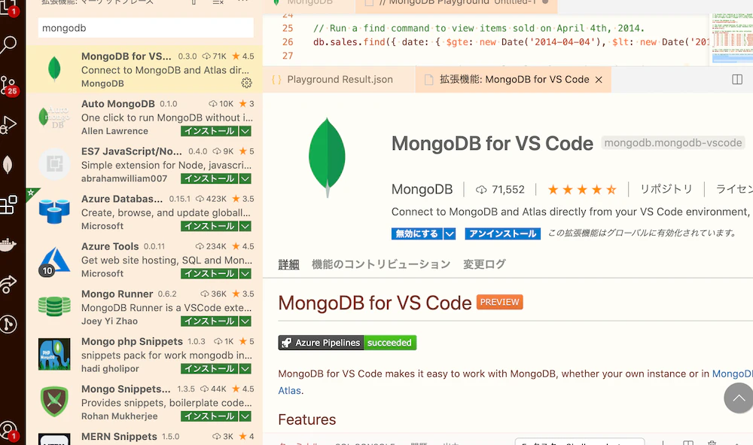The height and width of the screenshot is (445, 753).
Task: Expand install options for Mongo php Snippets
Action: [x=245, y=369]
